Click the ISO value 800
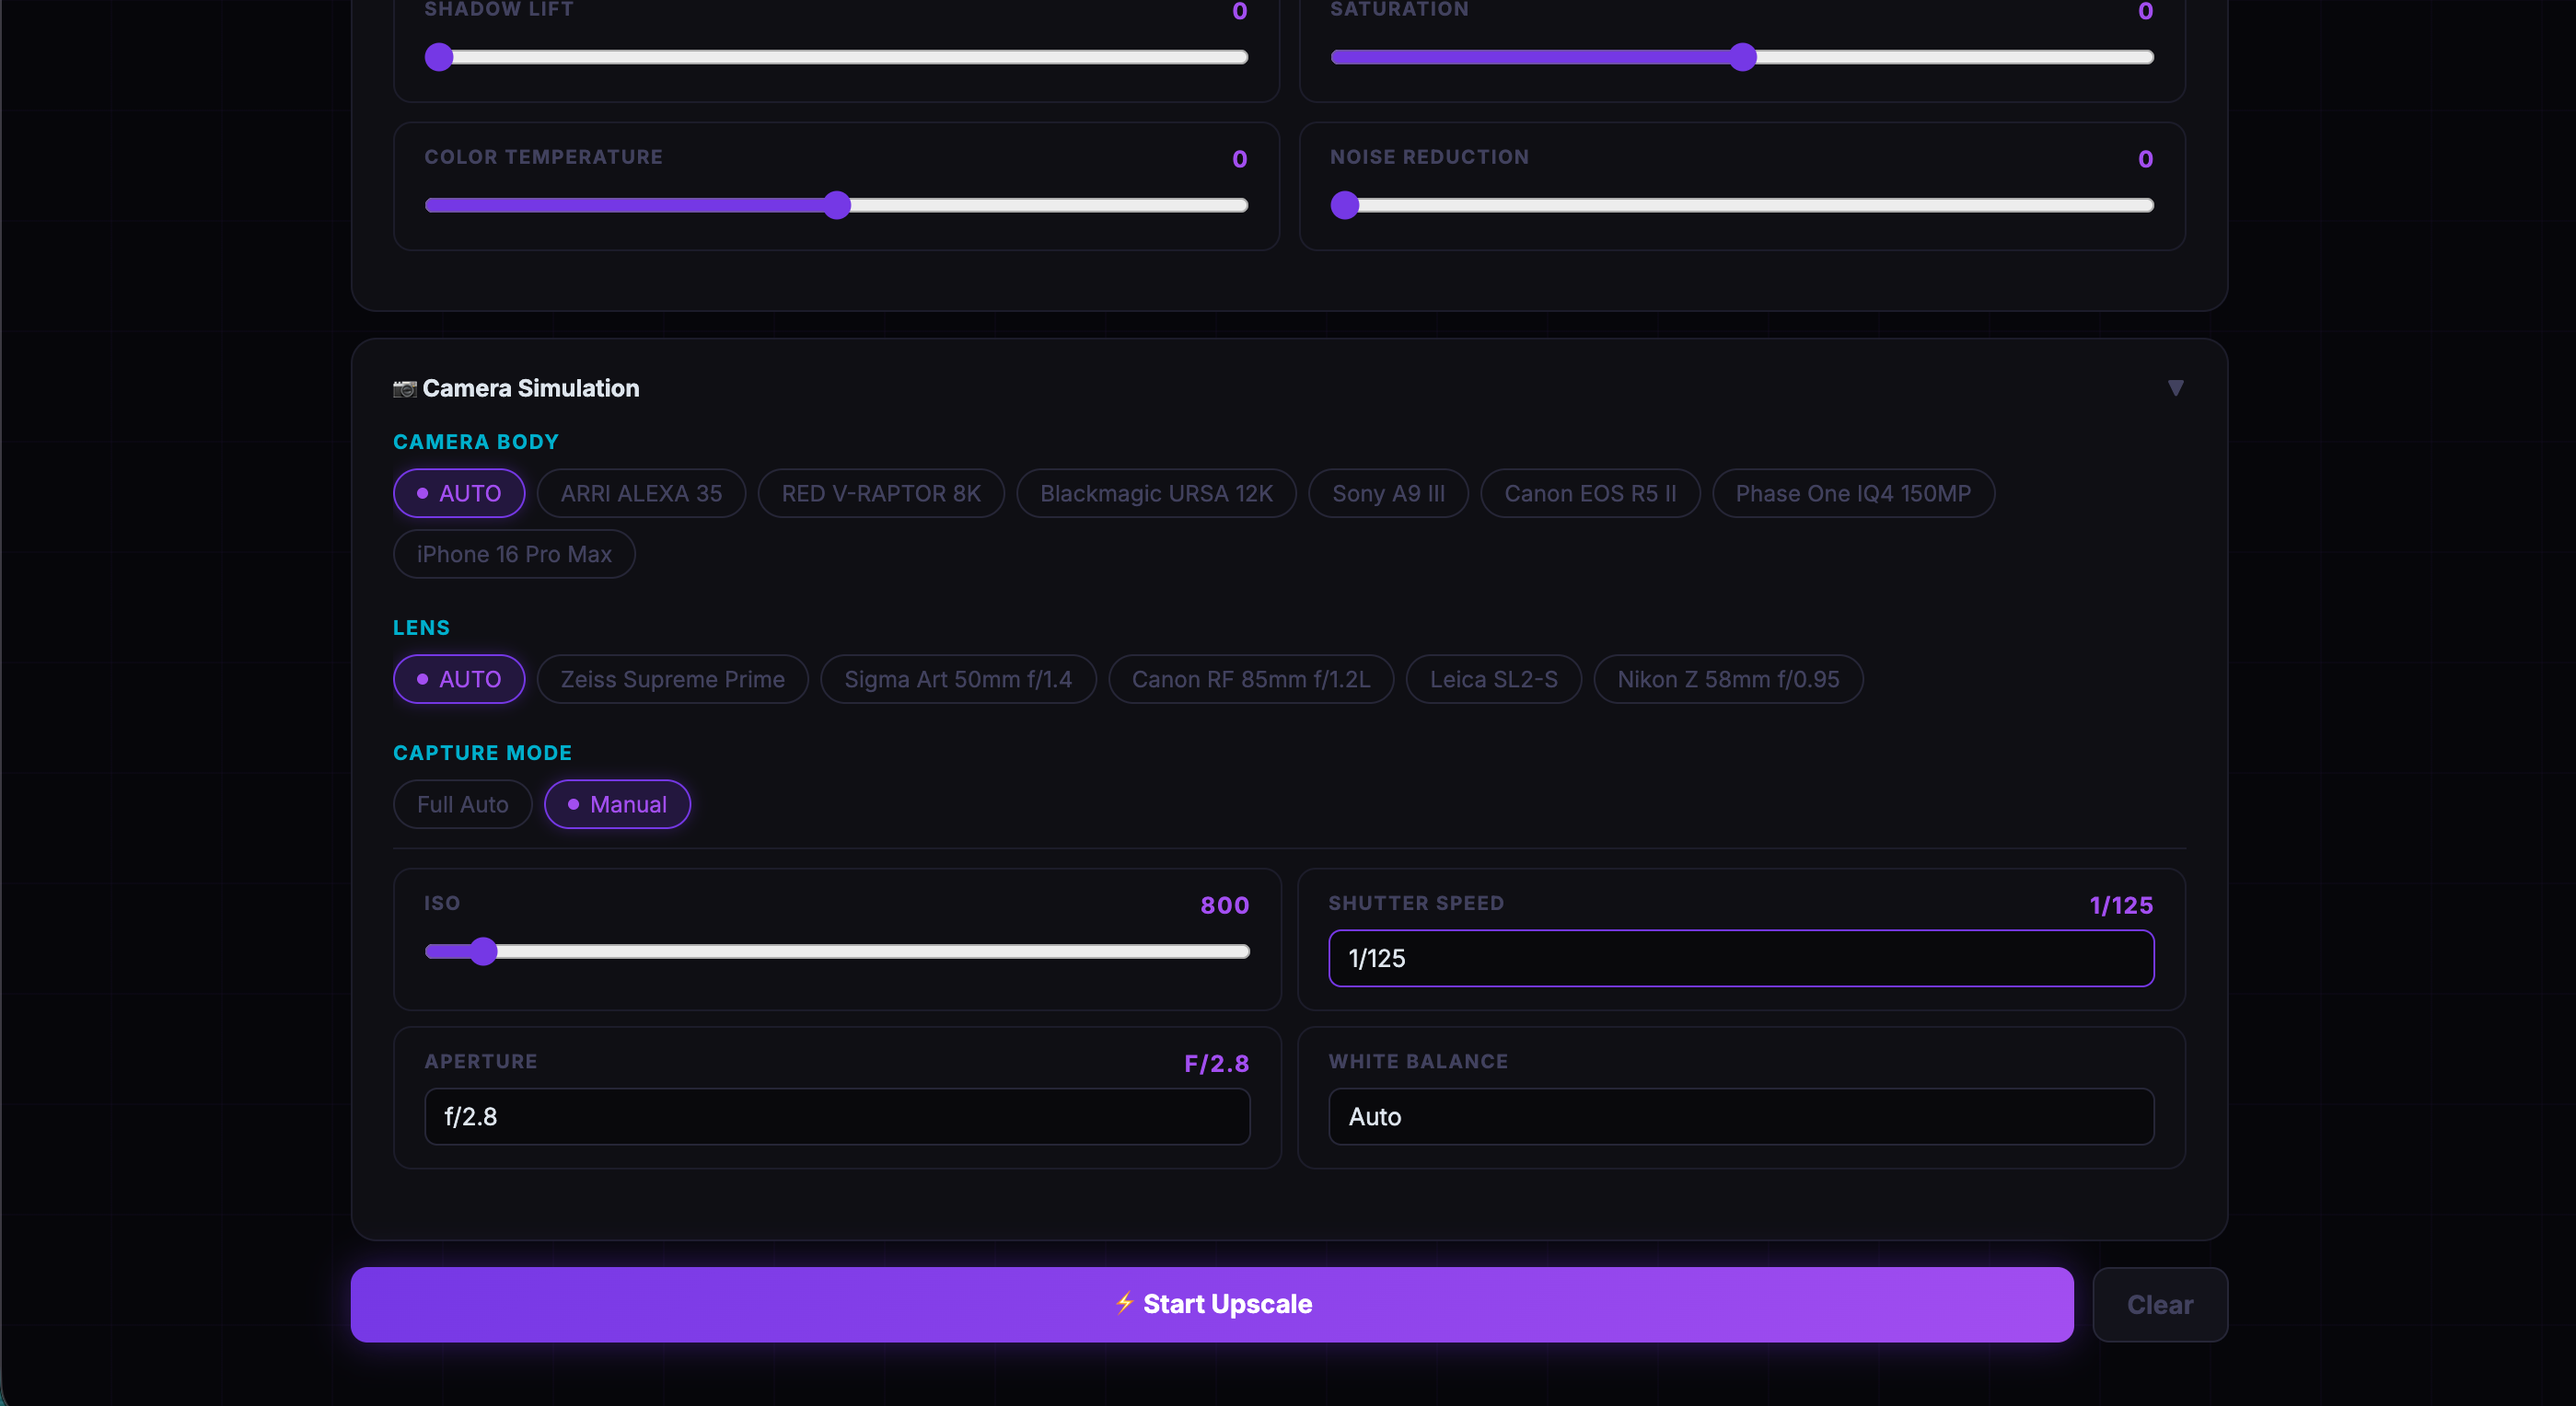The height and width of the screenshot is (1406, 2576). point(1225,905)
